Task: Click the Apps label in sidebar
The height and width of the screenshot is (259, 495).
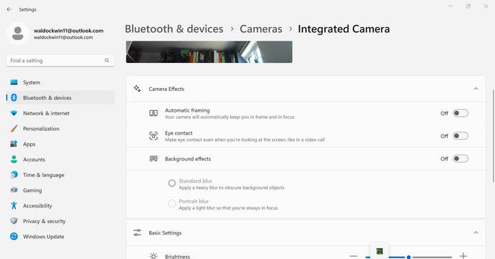Action: click(x=29, y=144)
